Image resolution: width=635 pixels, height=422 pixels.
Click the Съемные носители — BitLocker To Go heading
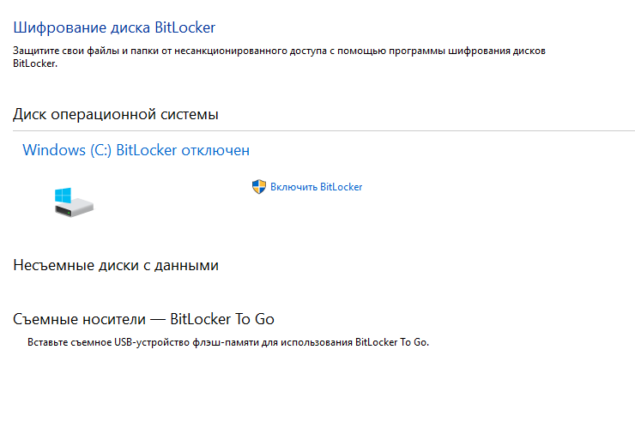click(x=144, y=319)
